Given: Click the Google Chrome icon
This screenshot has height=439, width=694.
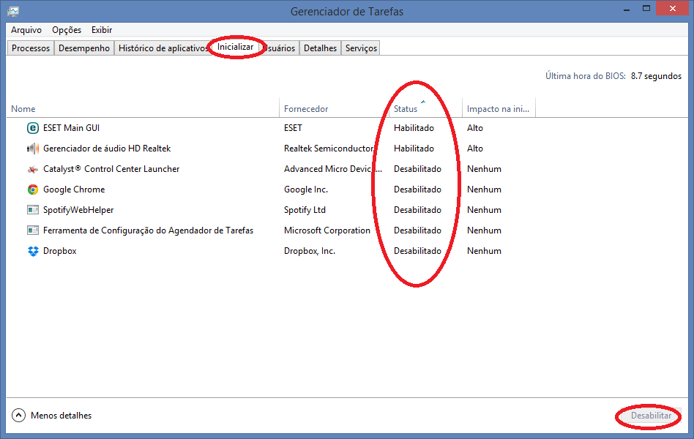Looking at the screenshot, I should 33,190.
